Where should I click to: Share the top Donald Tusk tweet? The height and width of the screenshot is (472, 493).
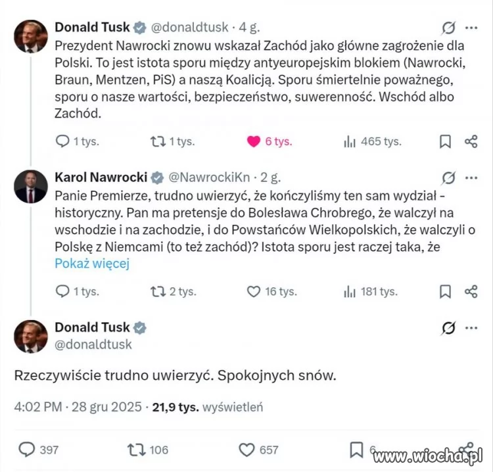(x=471, y=141)
